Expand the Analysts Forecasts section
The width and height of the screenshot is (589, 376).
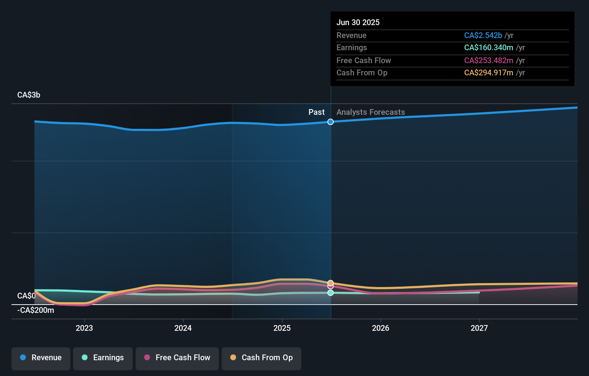pos(371,112)
